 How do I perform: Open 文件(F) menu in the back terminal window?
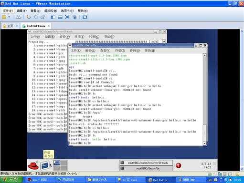pyautogui.click(x=35, y=37)
